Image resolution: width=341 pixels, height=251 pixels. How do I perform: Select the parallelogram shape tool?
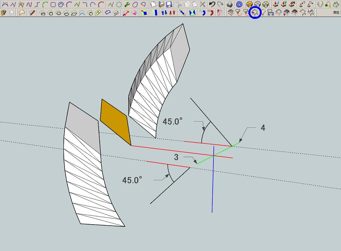[x=74, y=14]
